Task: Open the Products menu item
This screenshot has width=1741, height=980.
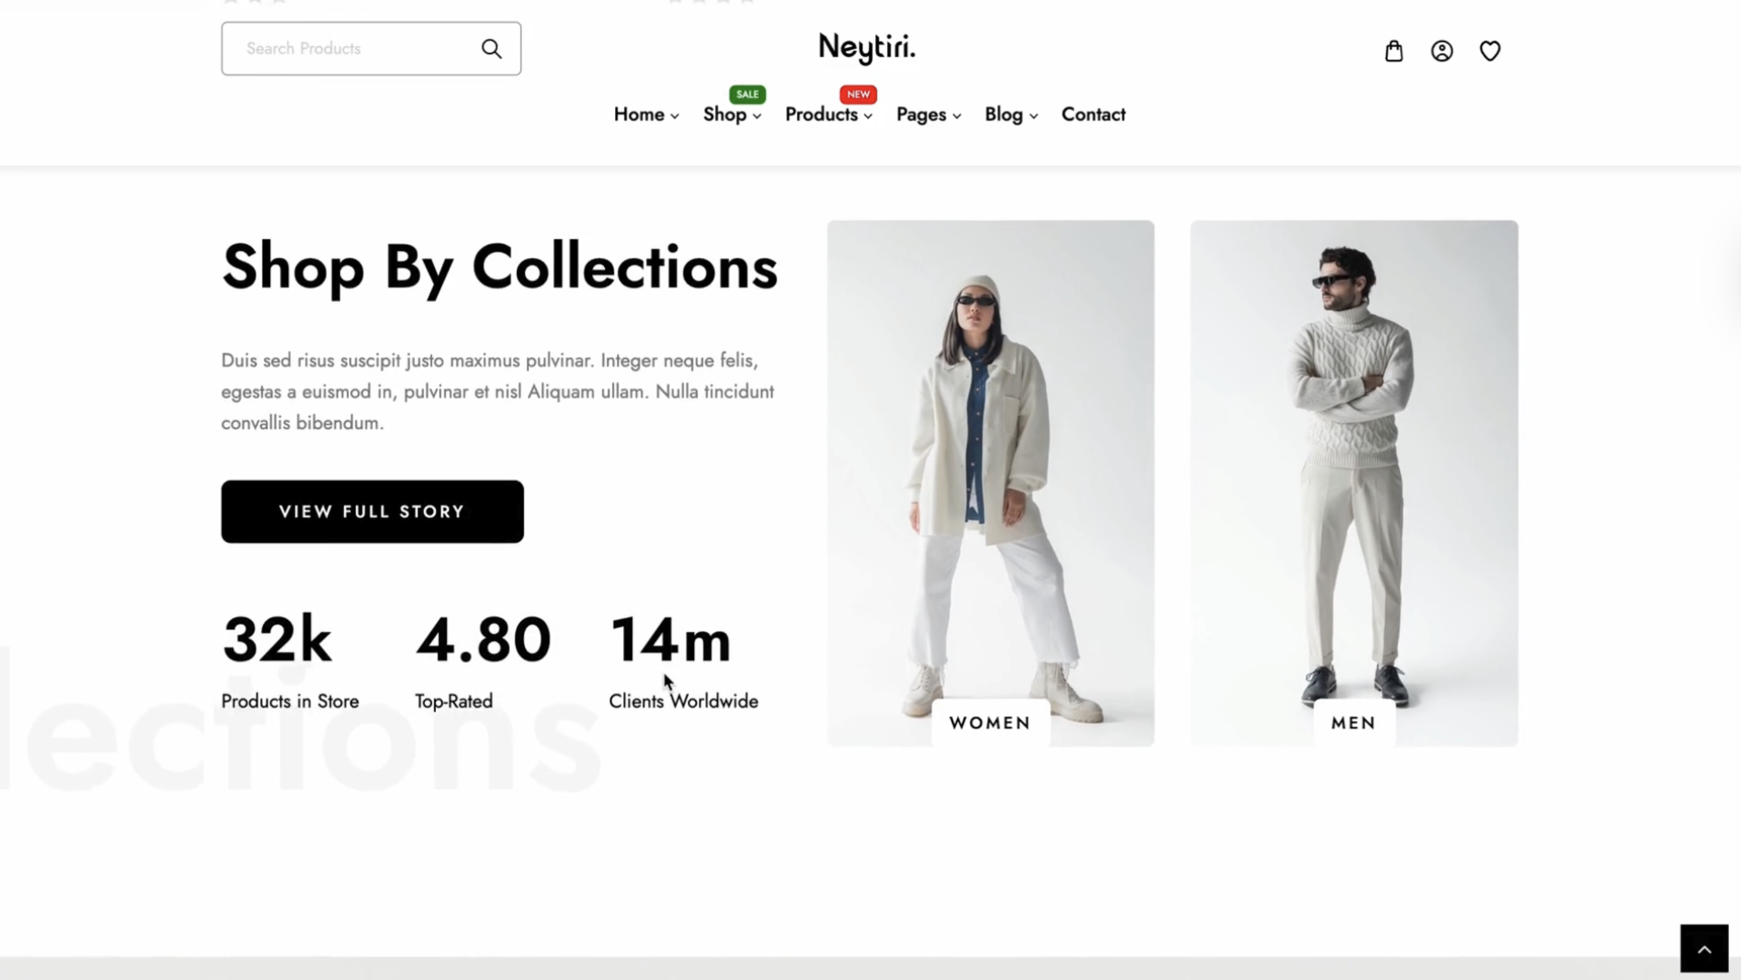Action: point(821,115)
